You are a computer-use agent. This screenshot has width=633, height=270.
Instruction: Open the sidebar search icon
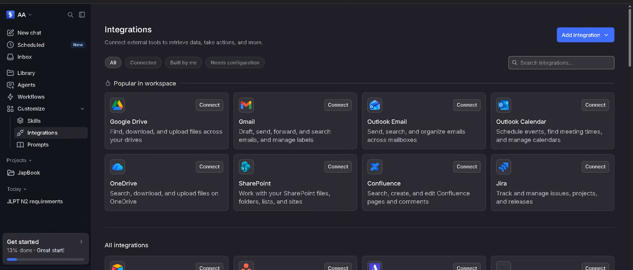pyautogui.click(x=71, y=15)
